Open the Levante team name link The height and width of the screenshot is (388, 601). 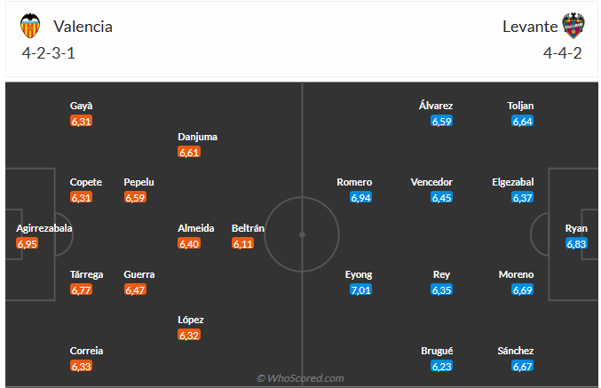coord(529,27)
